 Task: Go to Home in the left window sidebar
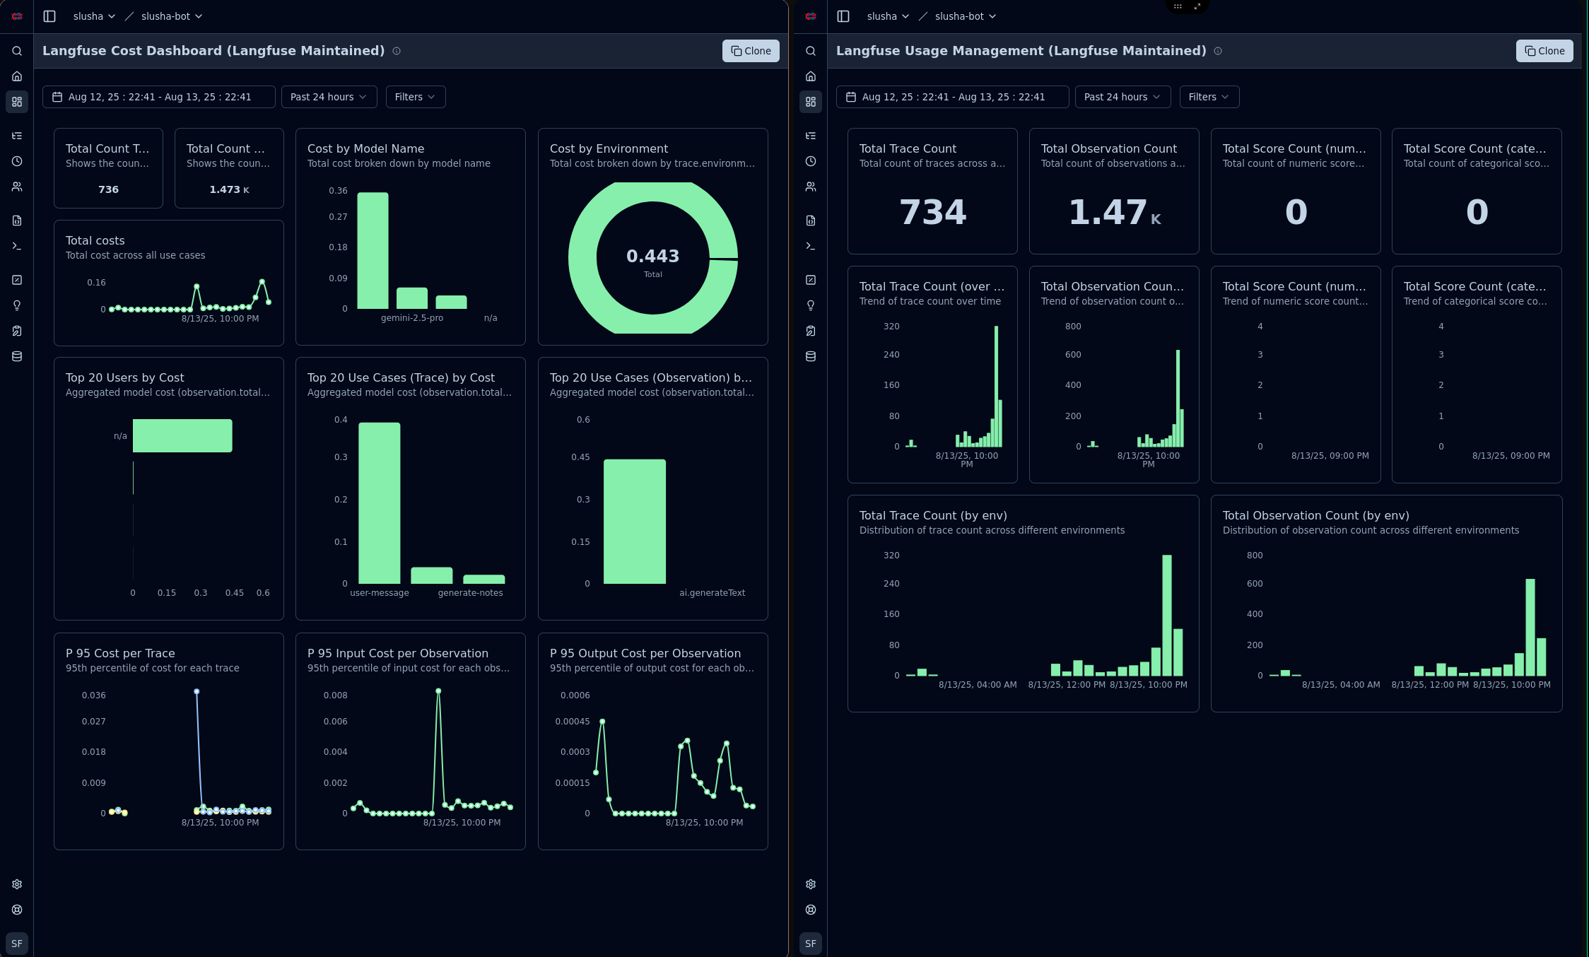17,76
